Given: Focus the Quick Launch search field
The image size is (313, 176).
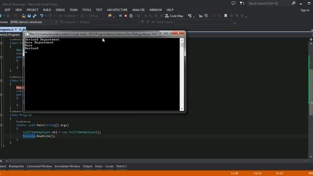Looking at the screenshot, I should tap(269, 3).
